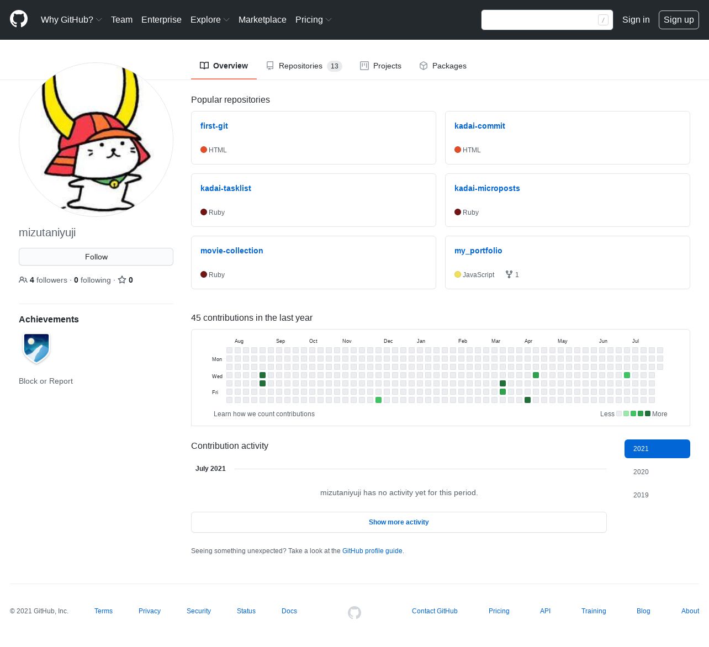Open the 0 following link

pos(92,280)
